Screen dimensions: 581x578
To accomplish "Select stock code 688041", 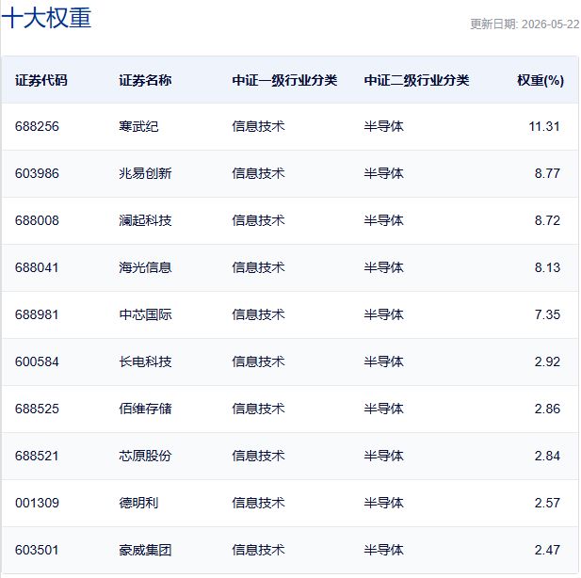I will pos(37,267).
